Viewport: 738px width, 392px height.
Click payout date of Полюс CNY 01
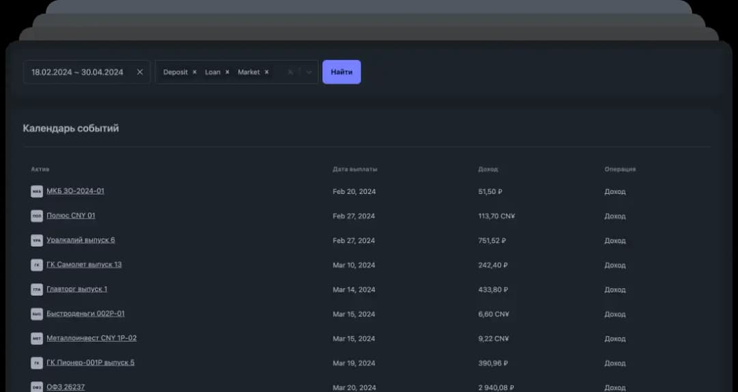(354, 216)
